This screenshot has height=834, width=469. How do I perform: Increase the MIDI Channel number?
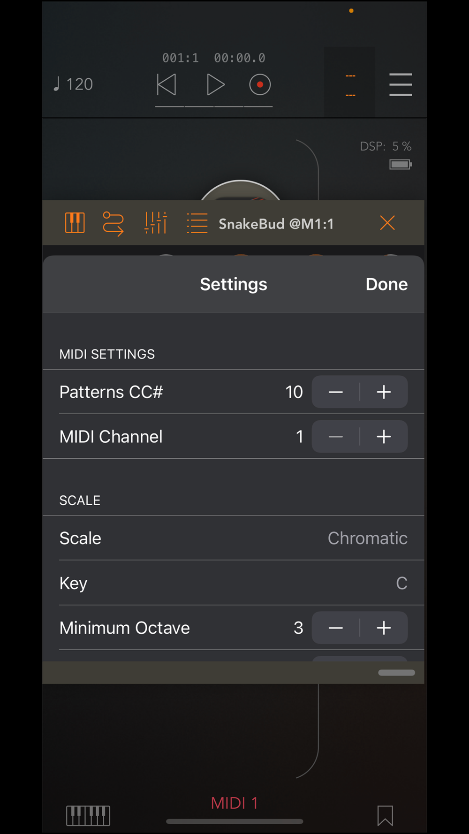[384, 437]
